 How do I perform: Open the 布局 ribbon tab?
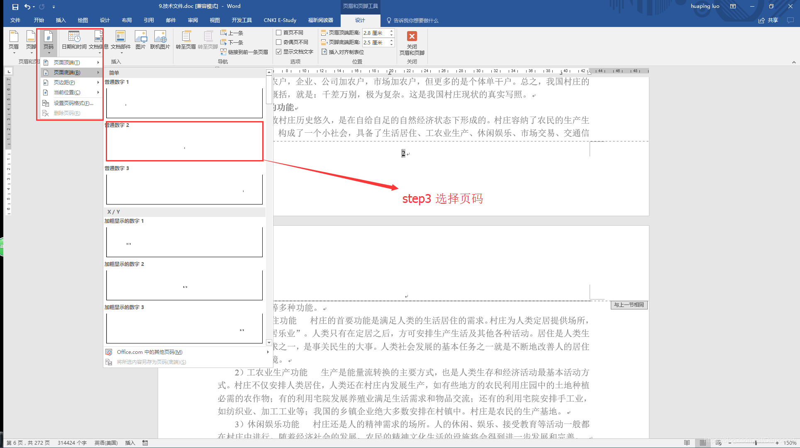[x=127, y=20]
